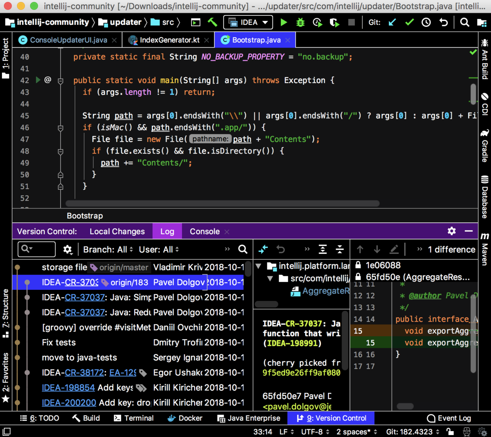The image size is (491, 437).
Task: Open the Branch: All filter
Action: pyautogui.click(x=108, y=249)
